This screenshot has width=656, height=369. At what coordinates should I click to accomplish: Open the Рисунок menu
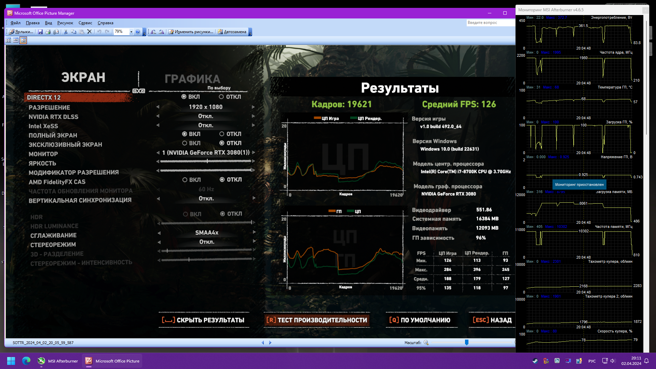point(65,23)
